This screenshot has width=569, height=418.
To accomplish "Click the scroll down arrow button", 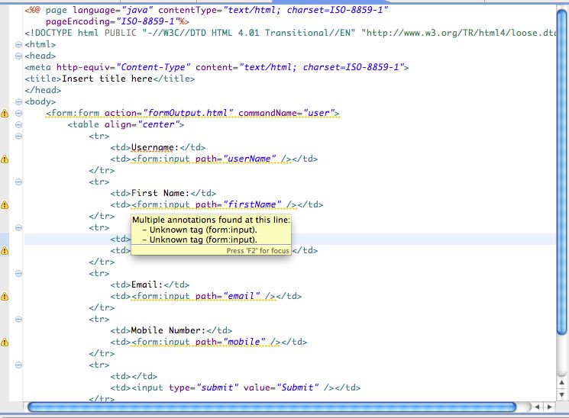I will 561,394.
